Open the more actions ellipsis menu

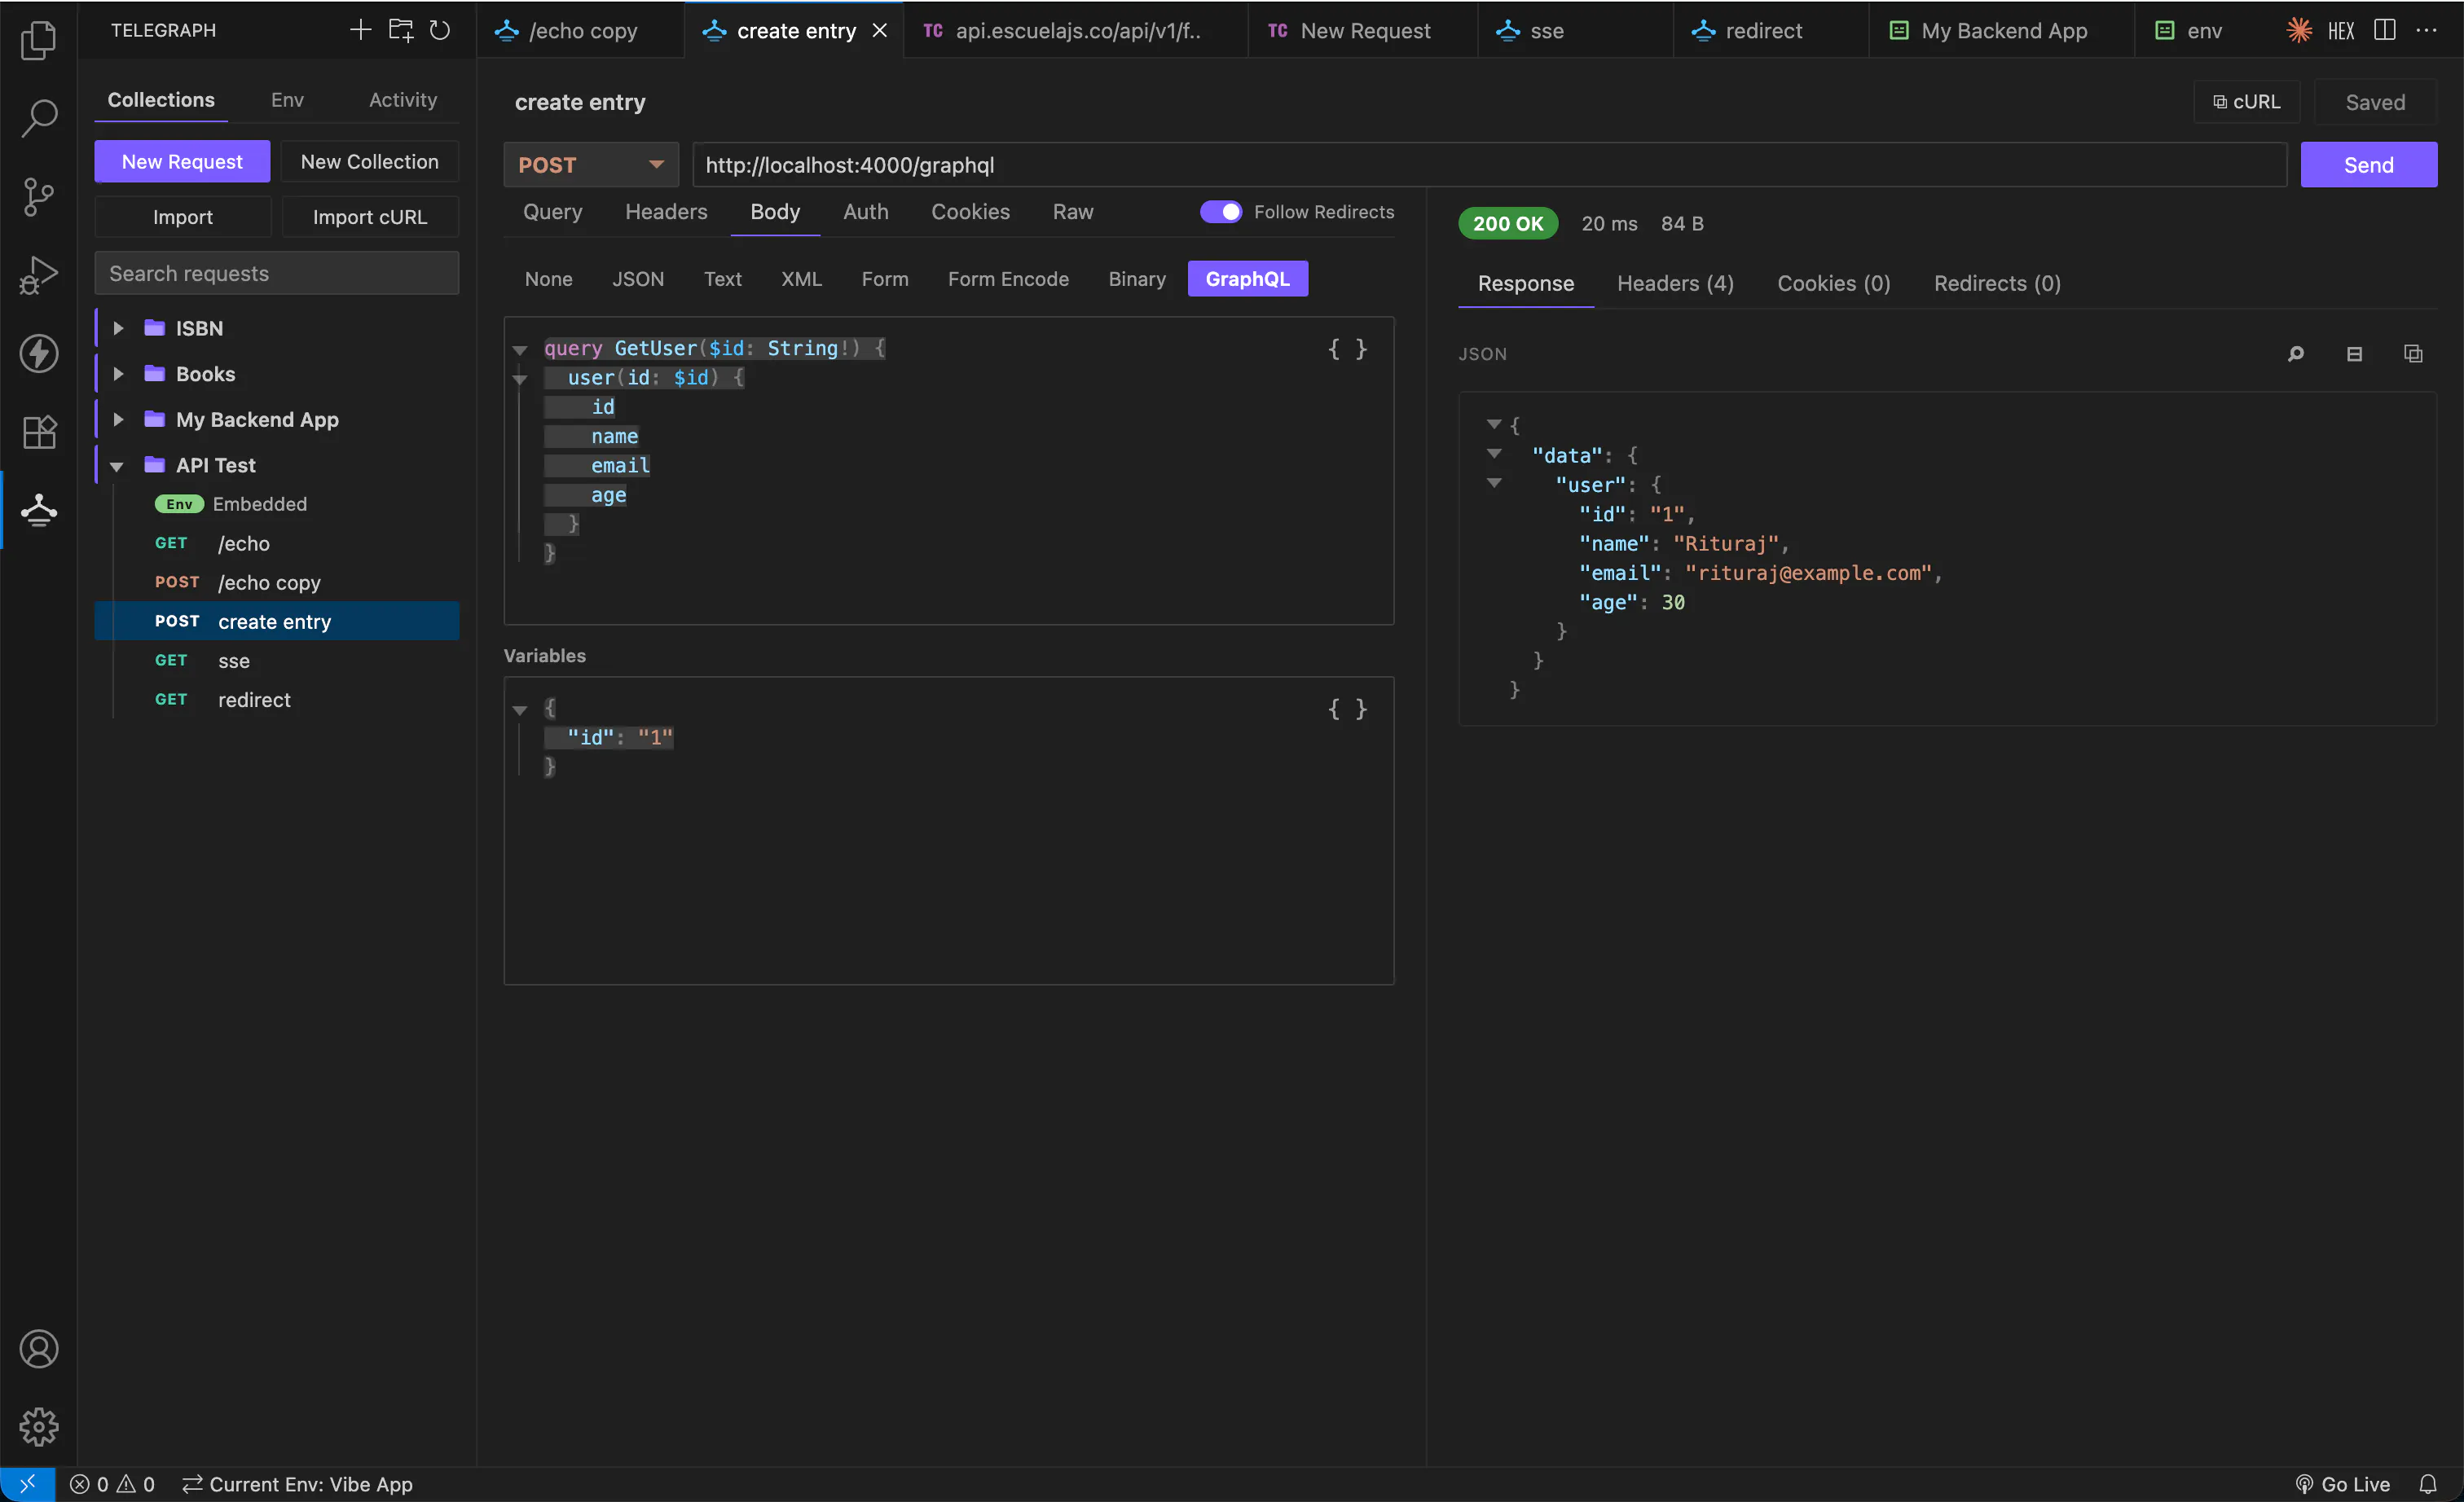[x=2426, y=30]
